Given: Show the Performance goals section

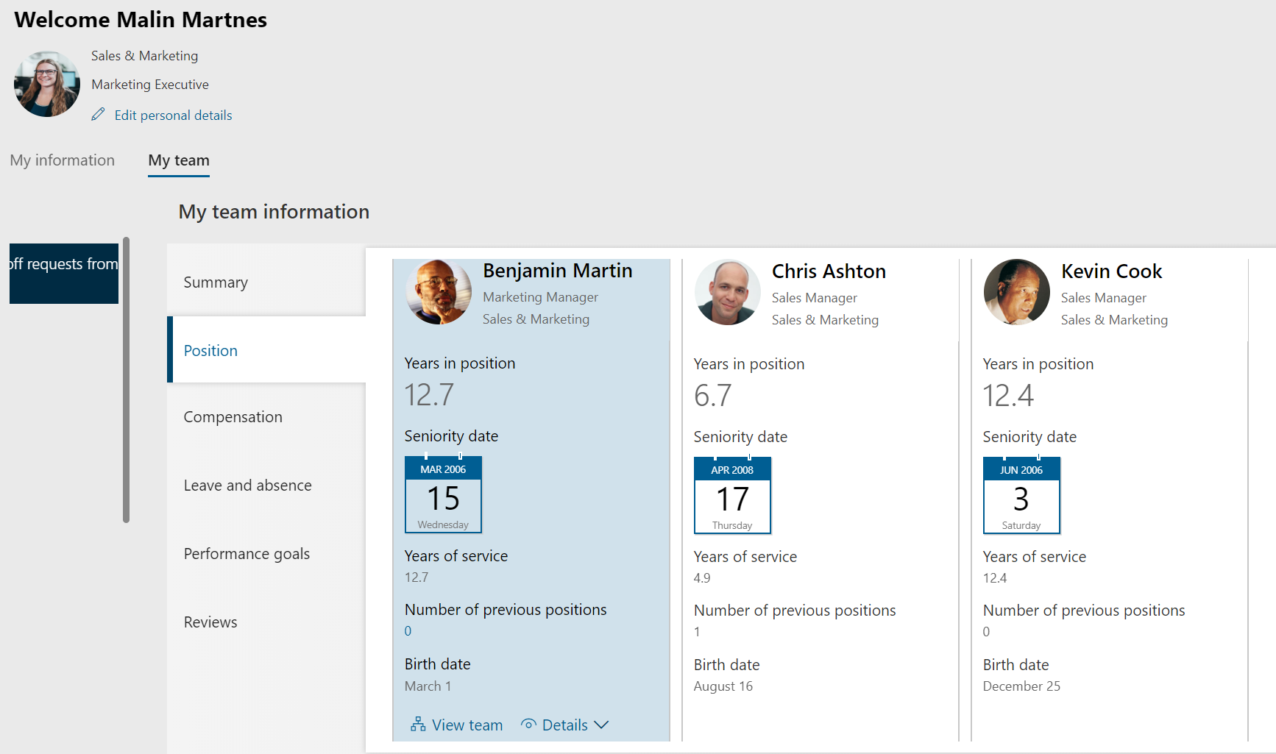Looking at the screenshot, I should [x=247, y=554].
